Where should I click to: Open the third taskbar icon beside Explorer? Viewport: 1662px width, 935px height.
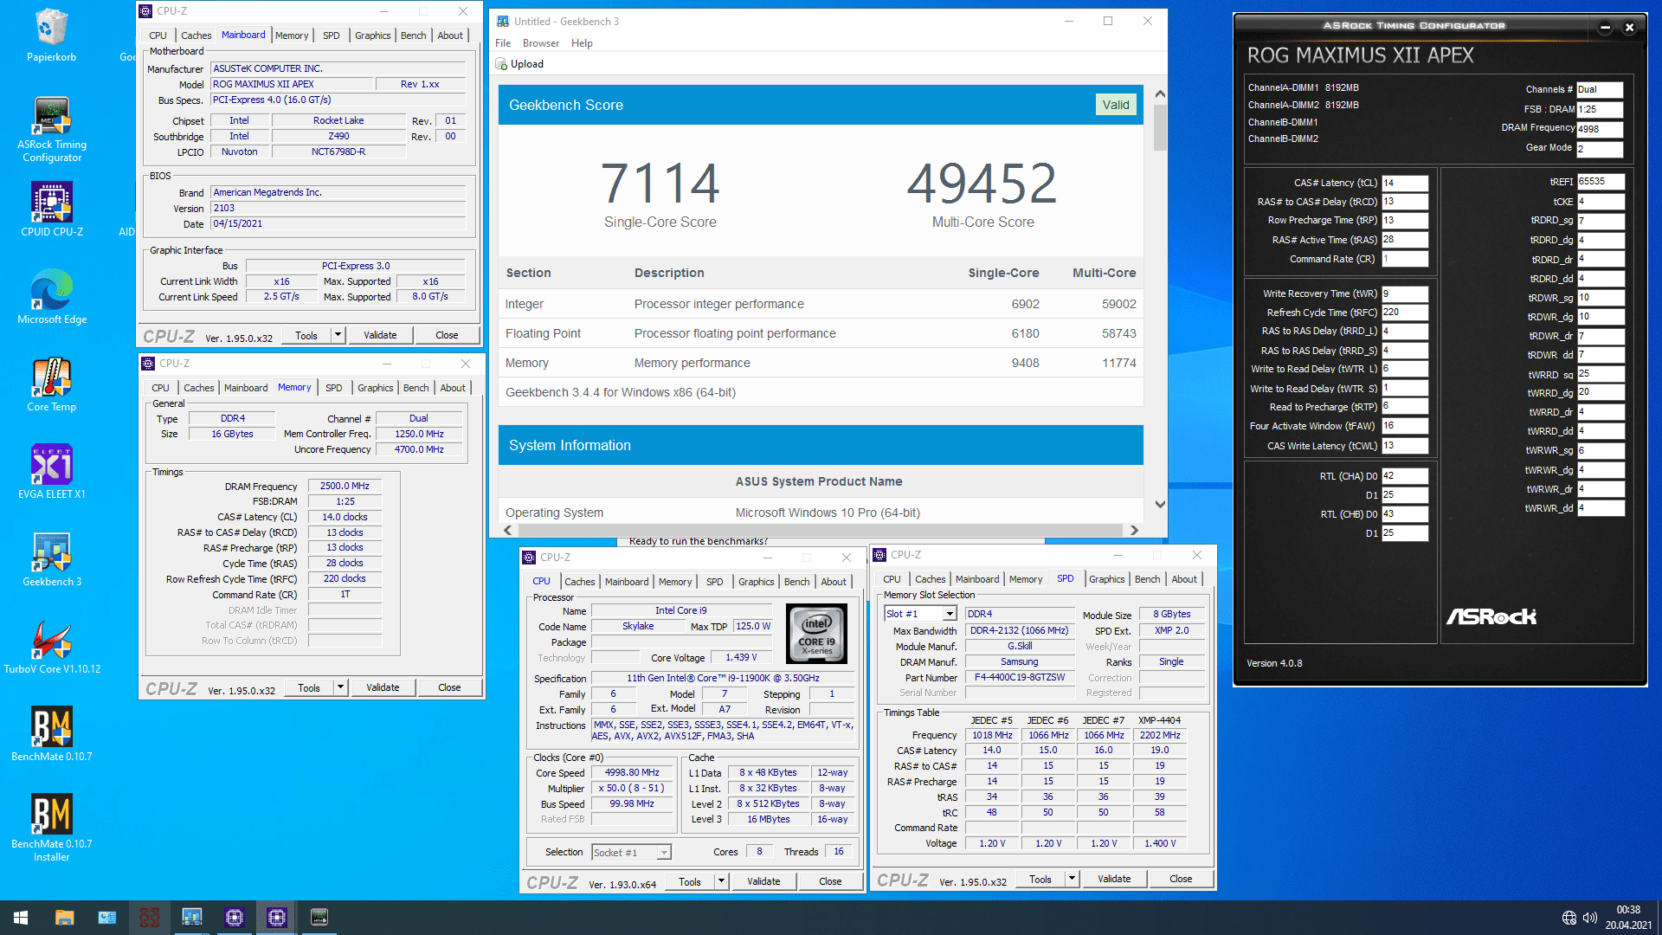click(x=106, y=918)
